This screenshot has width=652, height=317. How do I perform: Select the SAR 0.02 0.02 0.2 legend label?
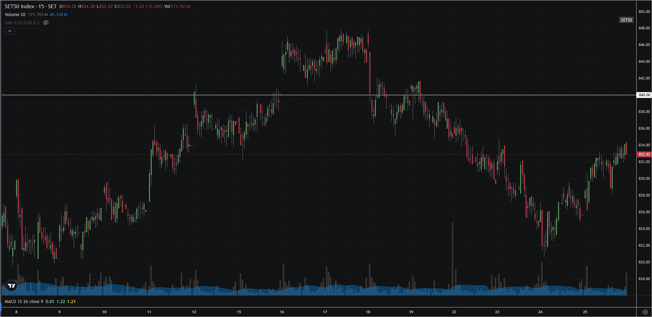[x=22, y=23]
